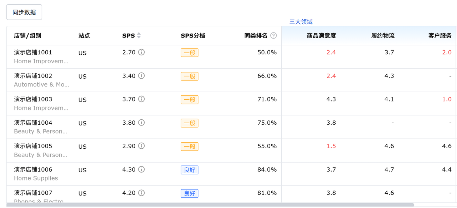Image resolution: width=457 pixels, height=208 pixels.
Task: Click the 履约物流 column header
Action: [x=383, y=36]
